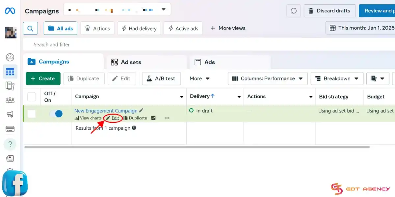Image resolution: width=395 pixels, height=197 pixels.
Task: Open the Delivery column header dropdown
Action: [239, 97]
